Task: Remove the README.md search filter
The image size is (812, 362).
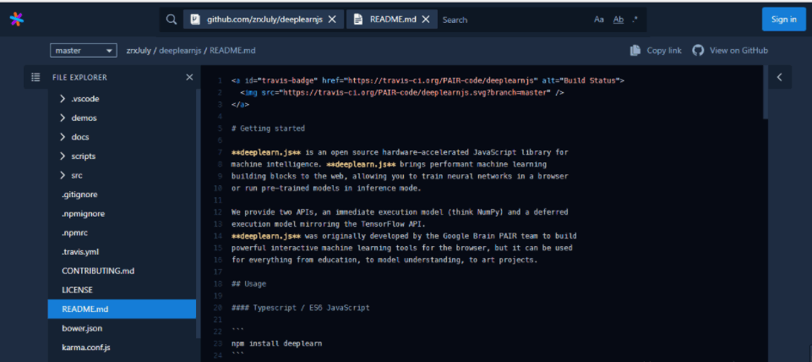Action: pos(426,19)
